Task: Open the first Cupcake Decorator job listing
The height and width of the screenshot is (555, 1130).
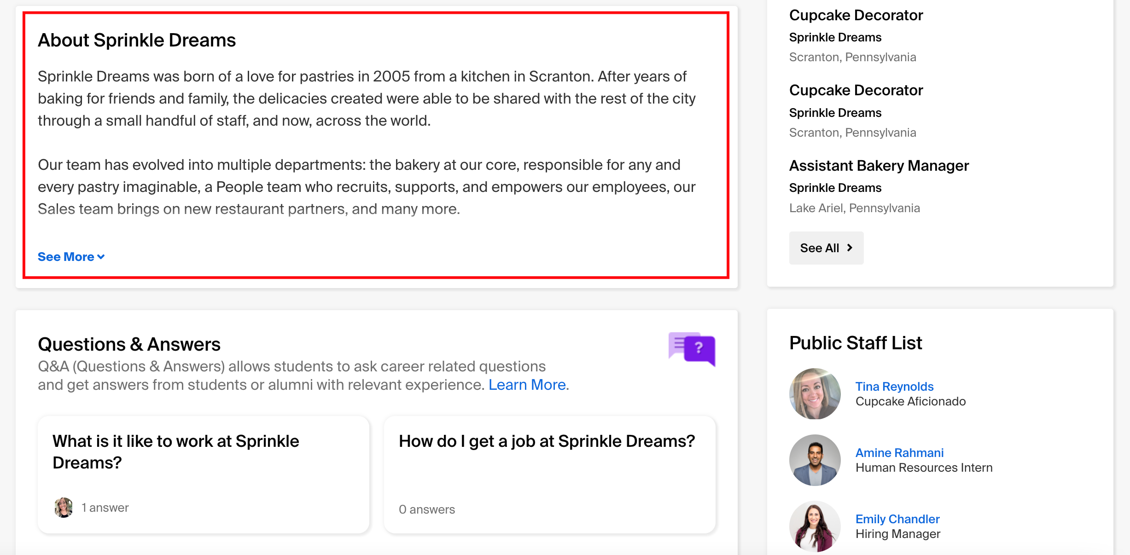Action: coord(856,15)
